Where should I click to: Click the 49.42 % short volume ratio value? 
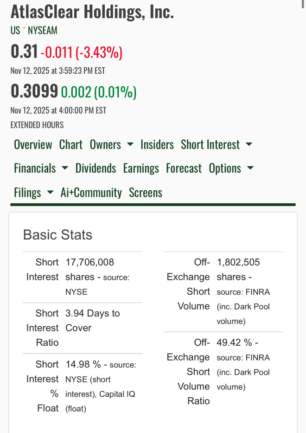234,343
